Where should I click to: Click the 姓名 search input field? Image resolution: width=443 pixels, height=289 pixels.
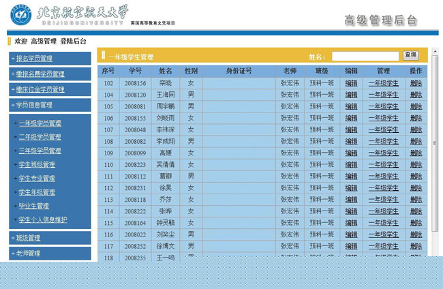[x=365, y=56]
